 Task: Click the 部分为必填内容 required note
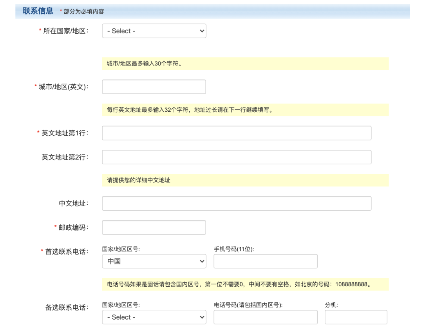[84, 12]
